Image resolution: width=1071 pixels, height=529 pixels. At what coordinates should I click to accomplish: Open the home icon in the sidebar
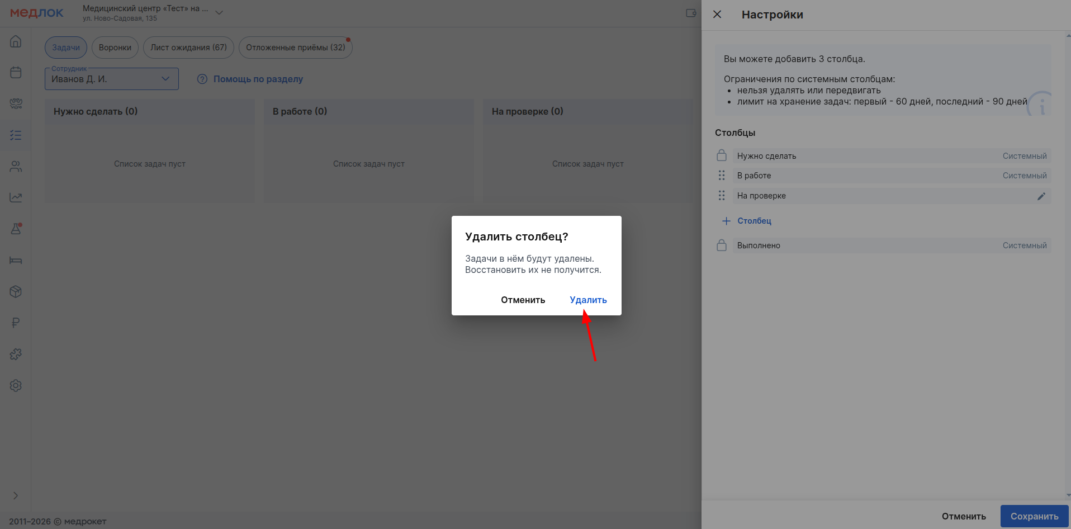coord(16,41)
